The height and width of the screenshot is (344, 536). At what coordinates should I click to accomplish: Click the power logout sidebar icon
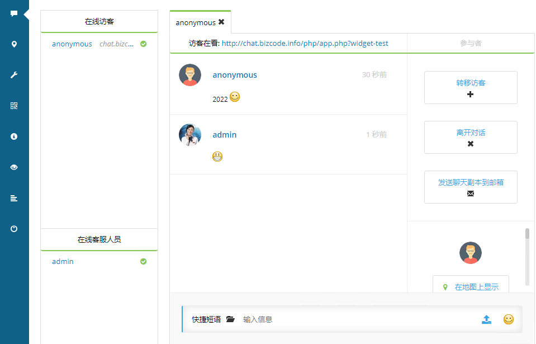tap(13, 229)
